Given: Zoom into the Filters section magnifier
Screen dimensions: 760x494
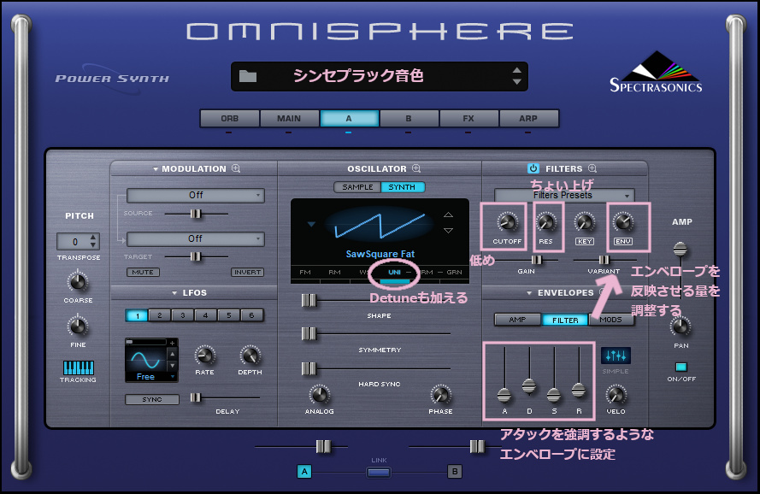Looking at the screenshot, I should pyautogui.click(x=592, y=168).
